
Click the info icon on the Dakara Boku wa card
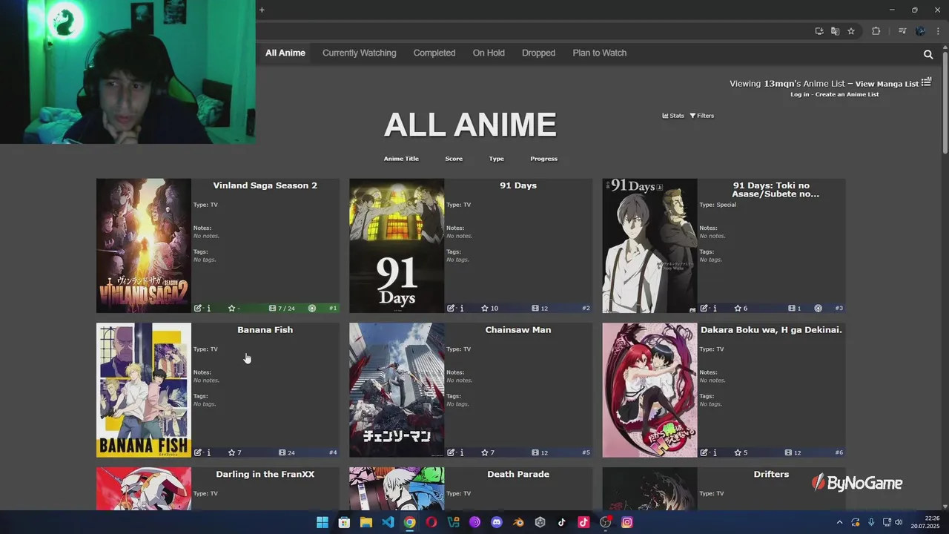tap(715, 452)
